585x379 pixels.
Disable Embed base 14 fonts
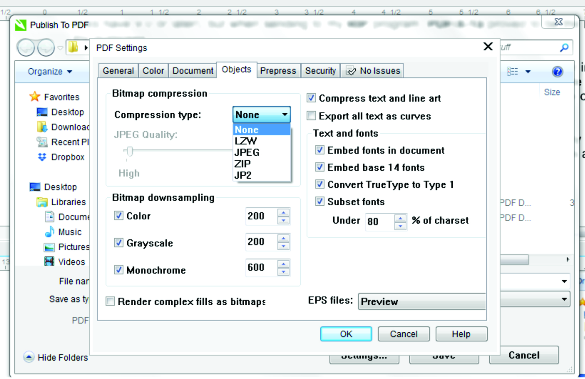point(319,167)
